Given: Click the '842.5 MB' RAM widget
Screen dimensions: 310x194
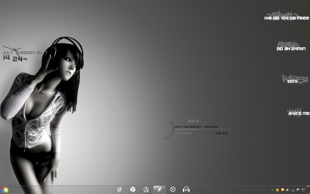Looking at the screenshot, I should point(299,113).
